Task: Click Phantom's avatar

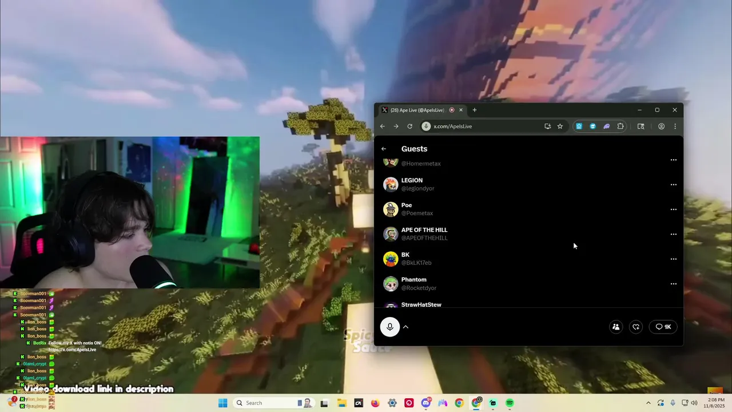Action: click(391, 284)
